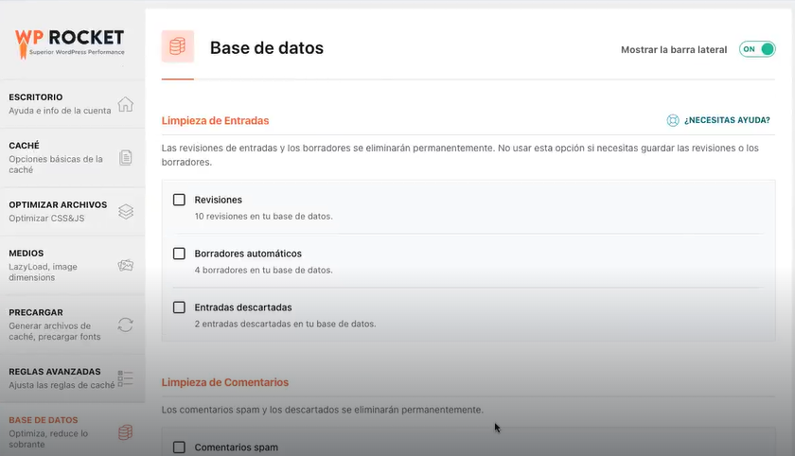Click the Revisiones label
795x456 pixels.
(218, 200)
